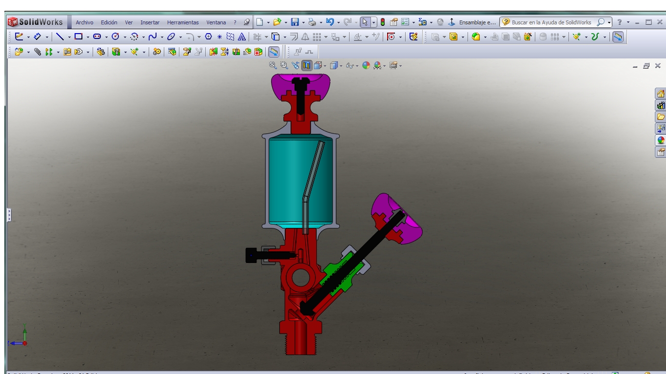The width and height of the screenshot is (666, 374).
Task: Open the Rectangle tool dropdown arrow
Action: coord(88,37)
